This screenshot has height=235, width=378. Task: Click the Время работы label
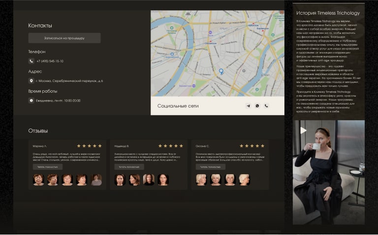(43, 91)
